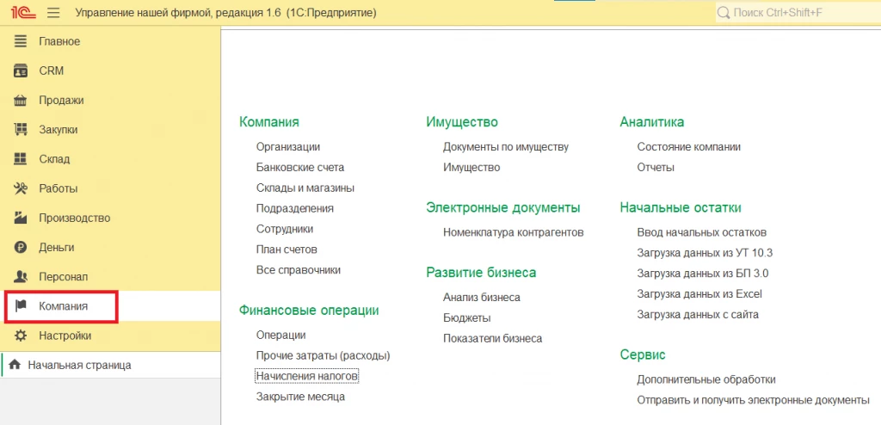This screenshot has height=425, width=881.
Task: Open Загрузка данных с сайта
Action: click(x=698, y=315)
